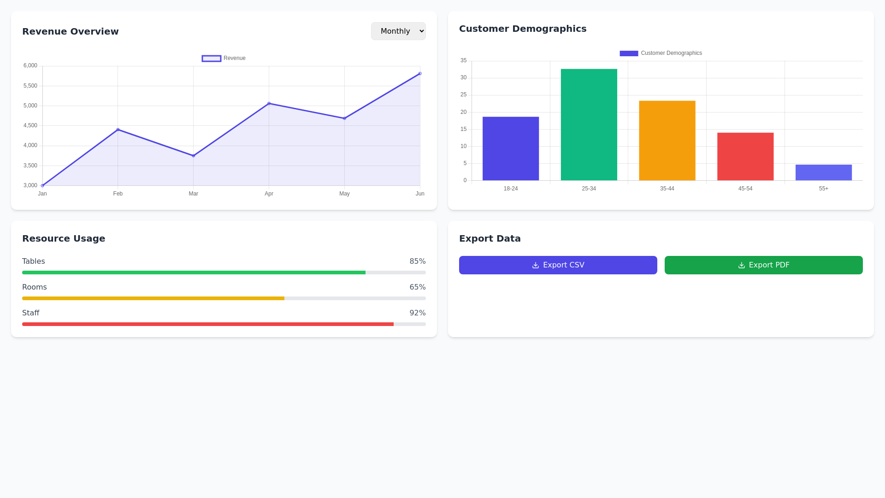This screenshot has height=498, width=885.
Task: Hide the Revenue line by clicking legend label
Action: click(x=235, y=58)
